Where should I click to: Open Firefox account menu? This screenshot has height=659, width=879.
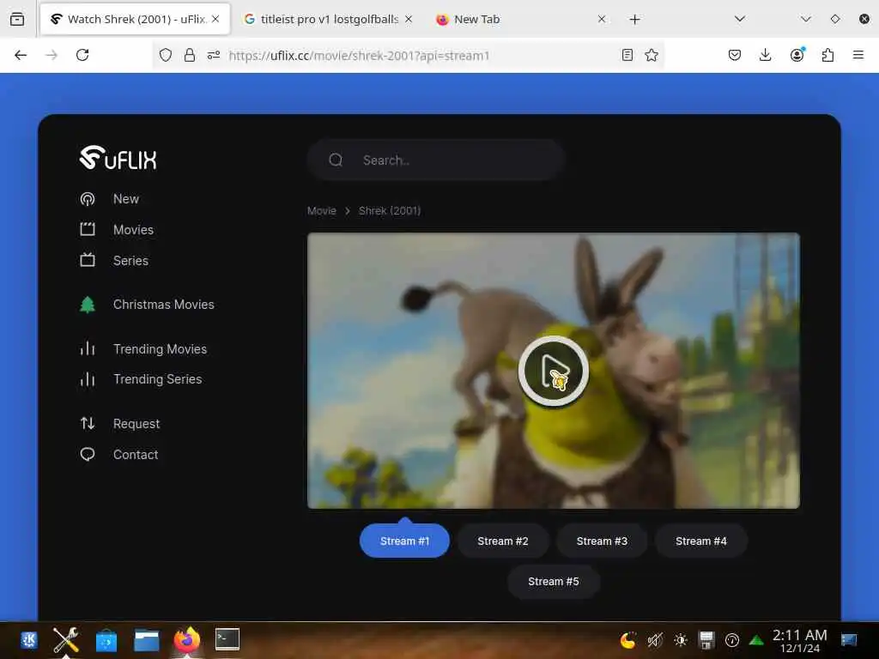797,55
